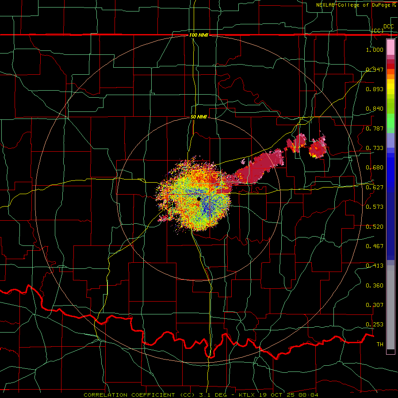This screenshot has height=398, width=398.
Task: Select the 0.413 scale value
Action: pos(375,266)
